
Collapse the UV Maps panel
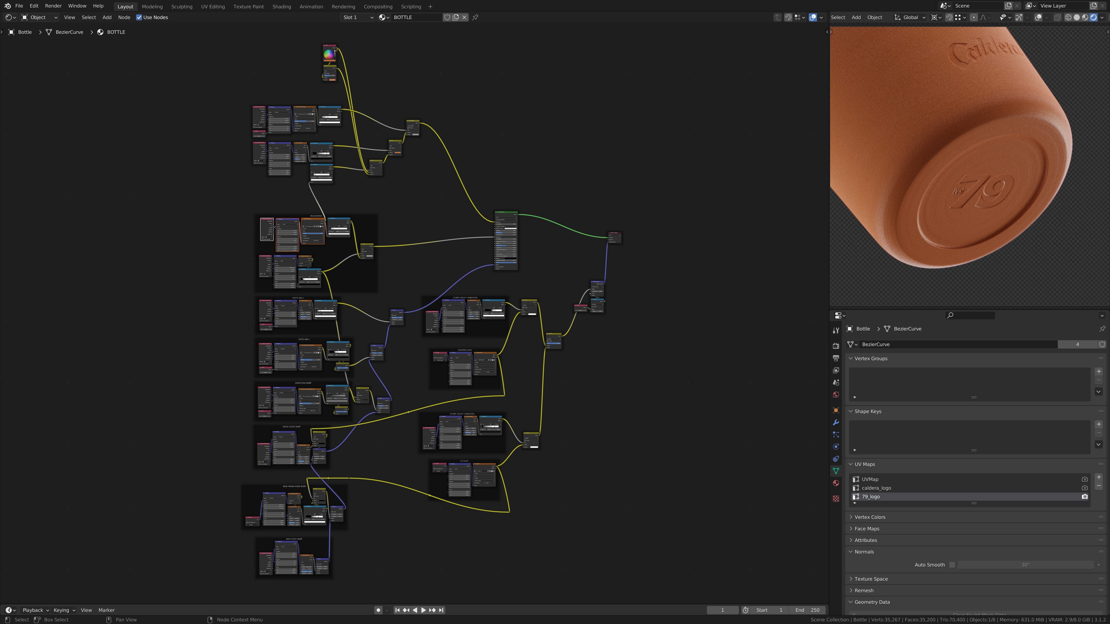coord(864,464)
